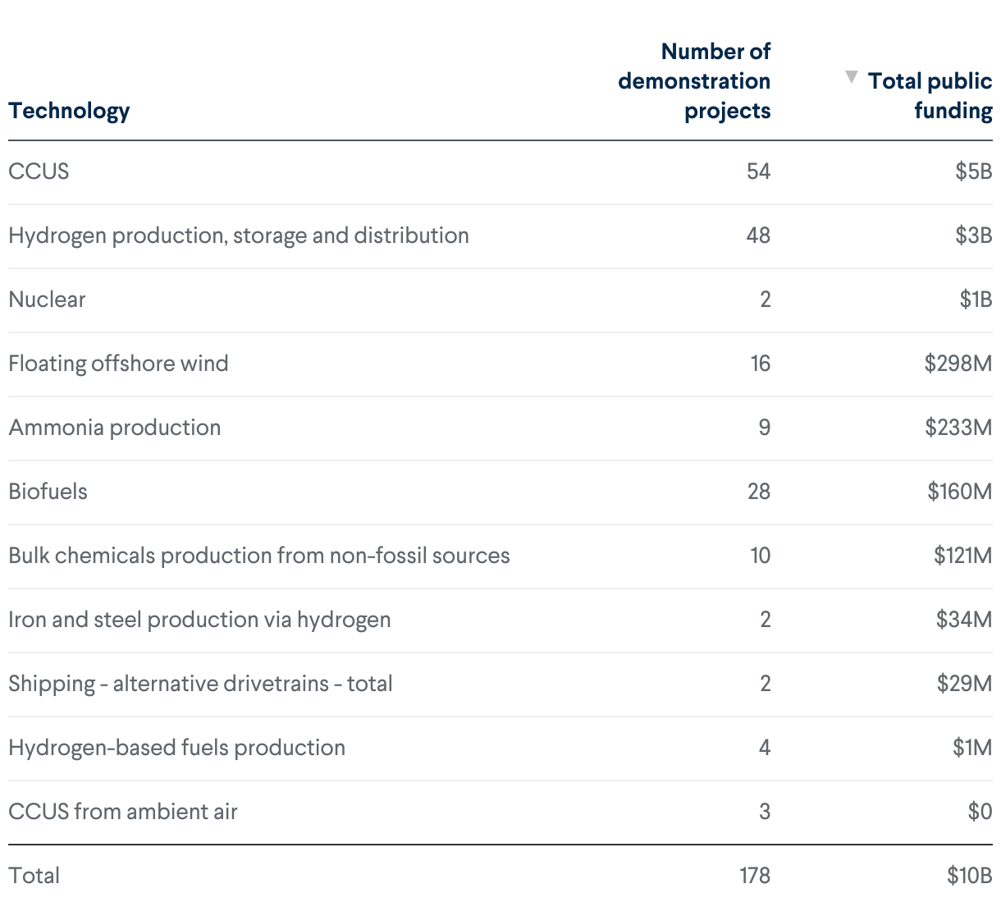This screenshot has height=916, width=1001.
Task: Click the $5B funding value for CCUS
Action: [x=973, y=172]
